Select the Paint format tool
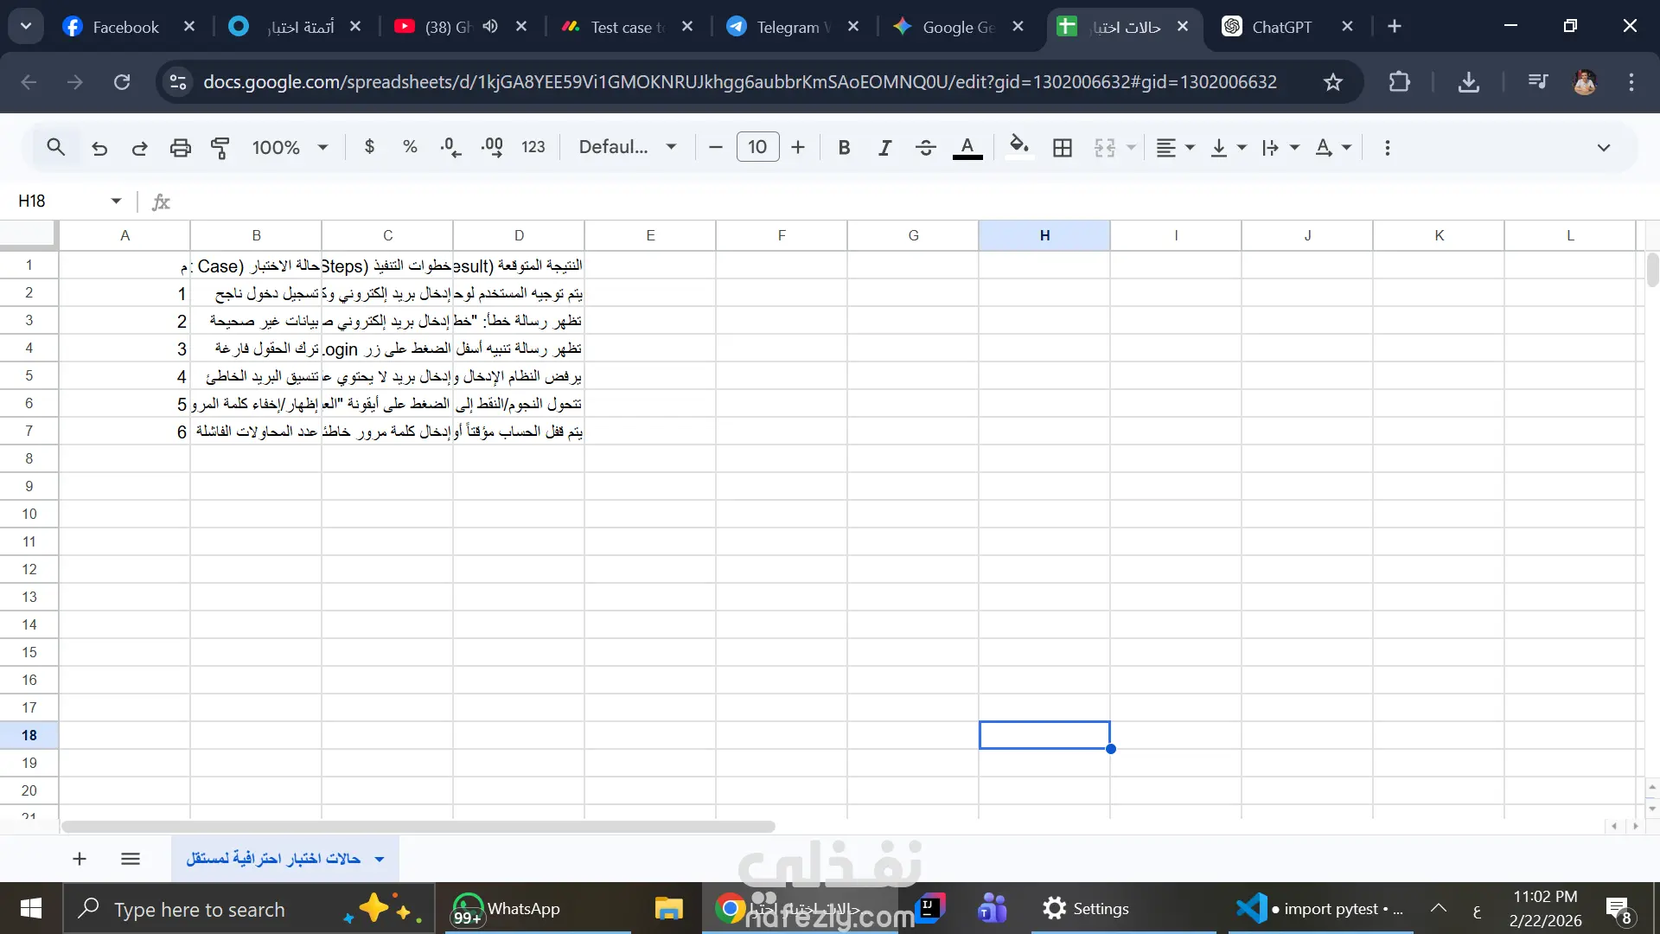Image resolution: width=1660 pixels, height=934 pixels. point(220,148)
